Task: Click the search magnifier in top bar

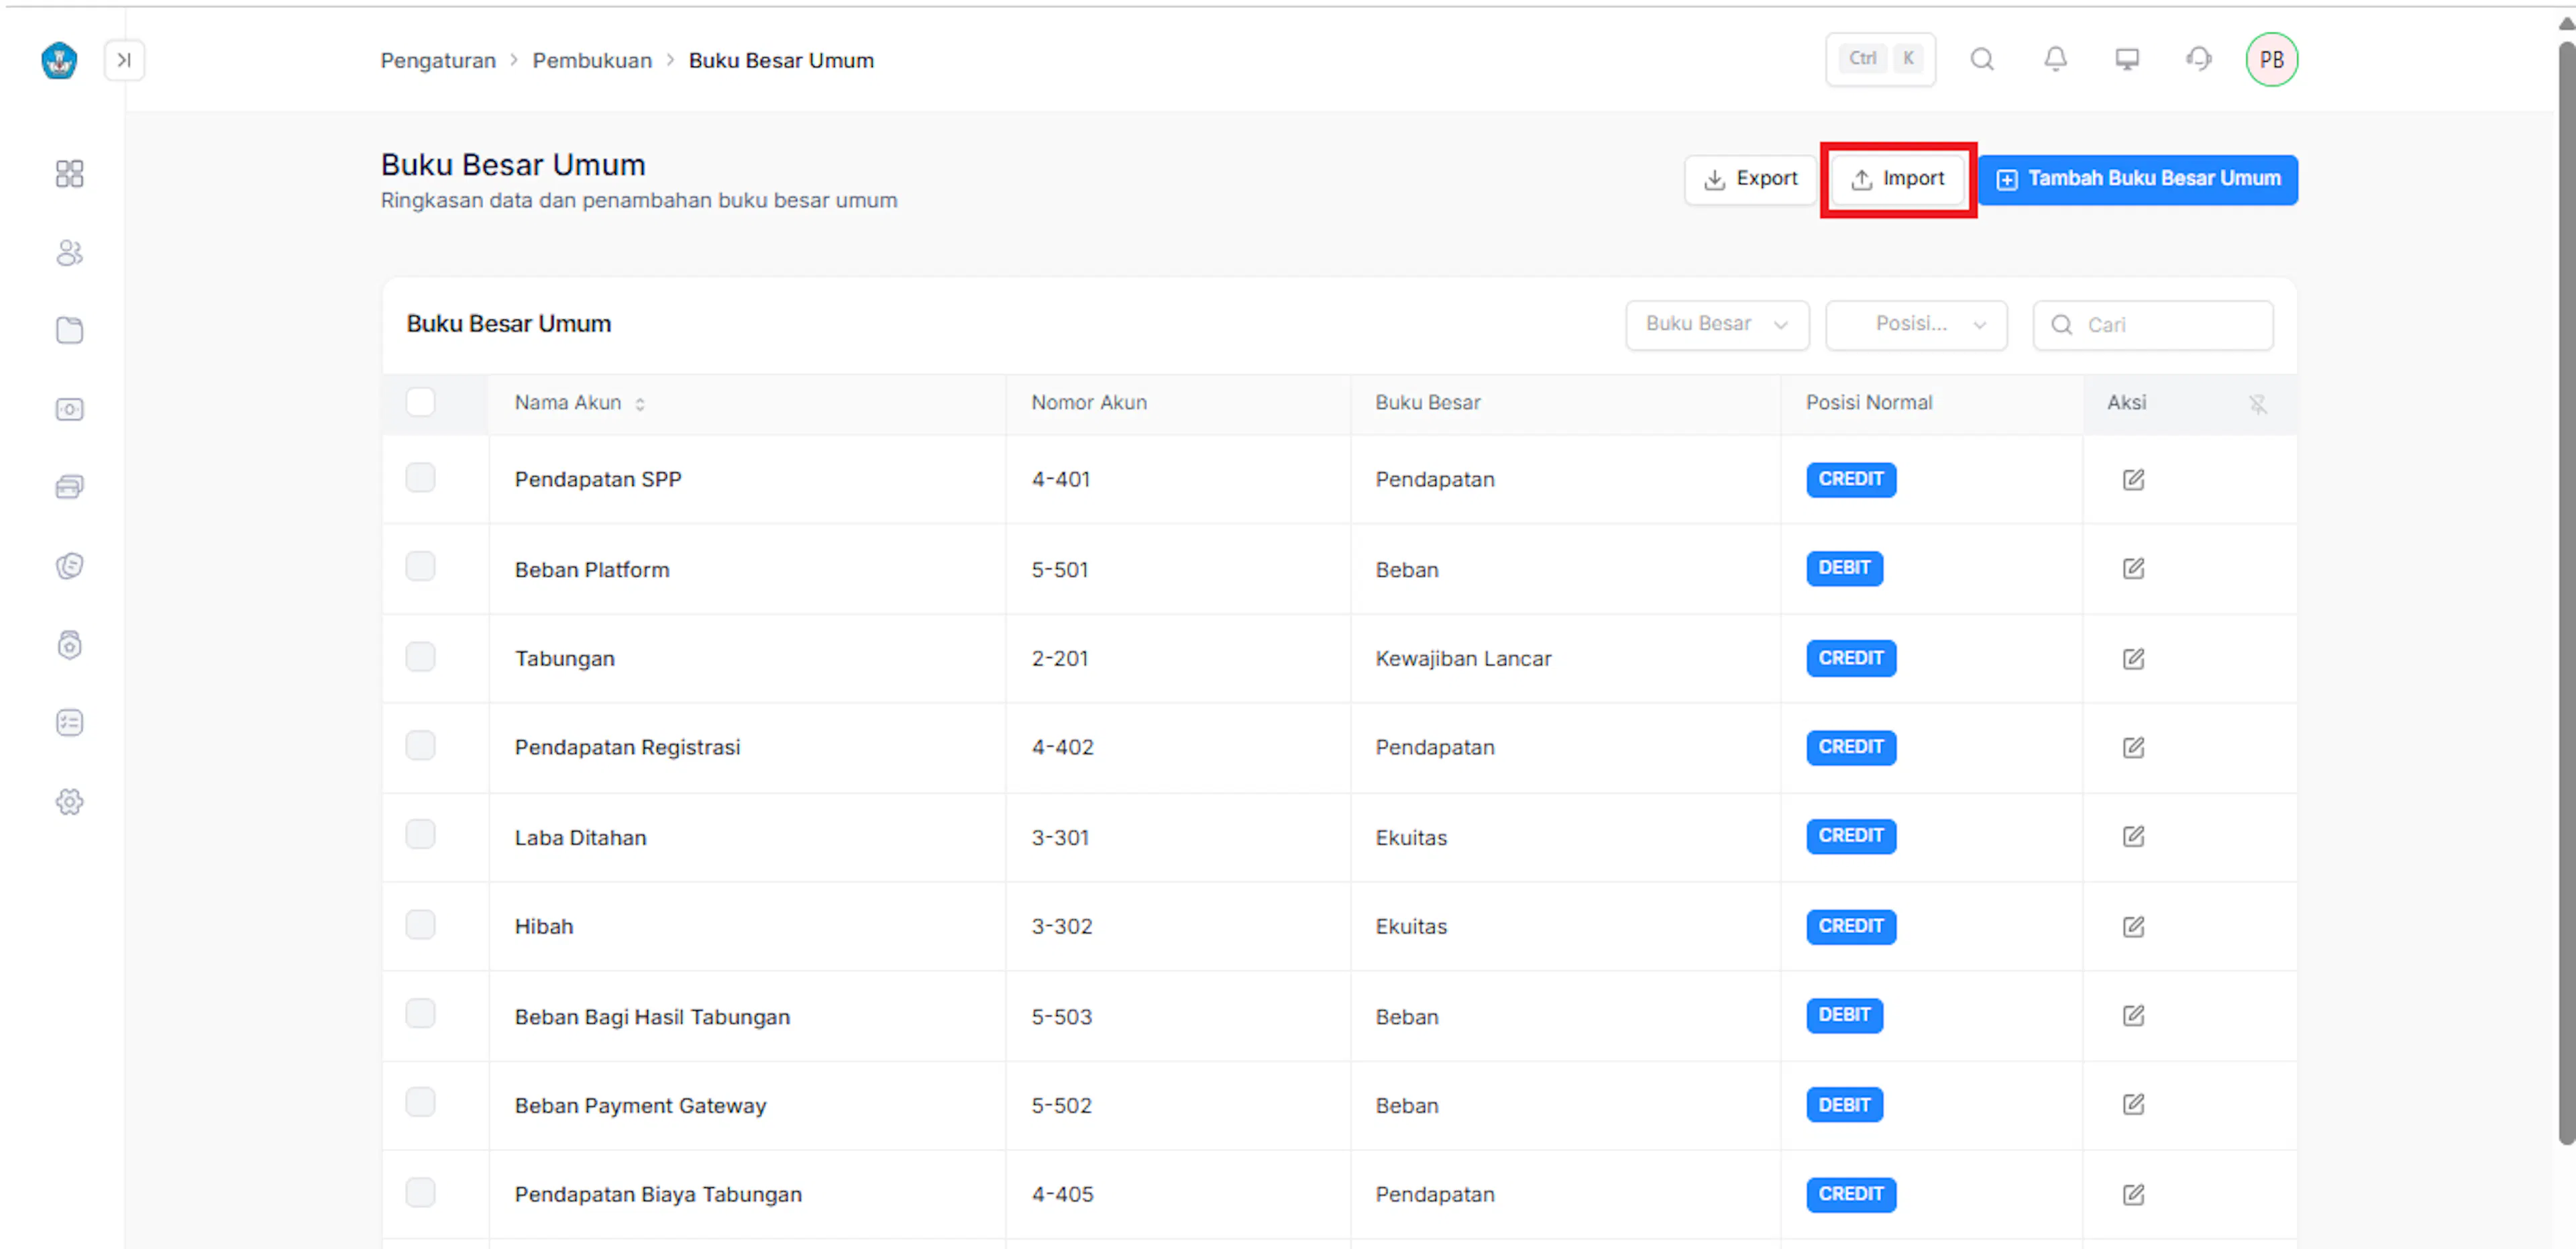Action: tap(1982, 59)
